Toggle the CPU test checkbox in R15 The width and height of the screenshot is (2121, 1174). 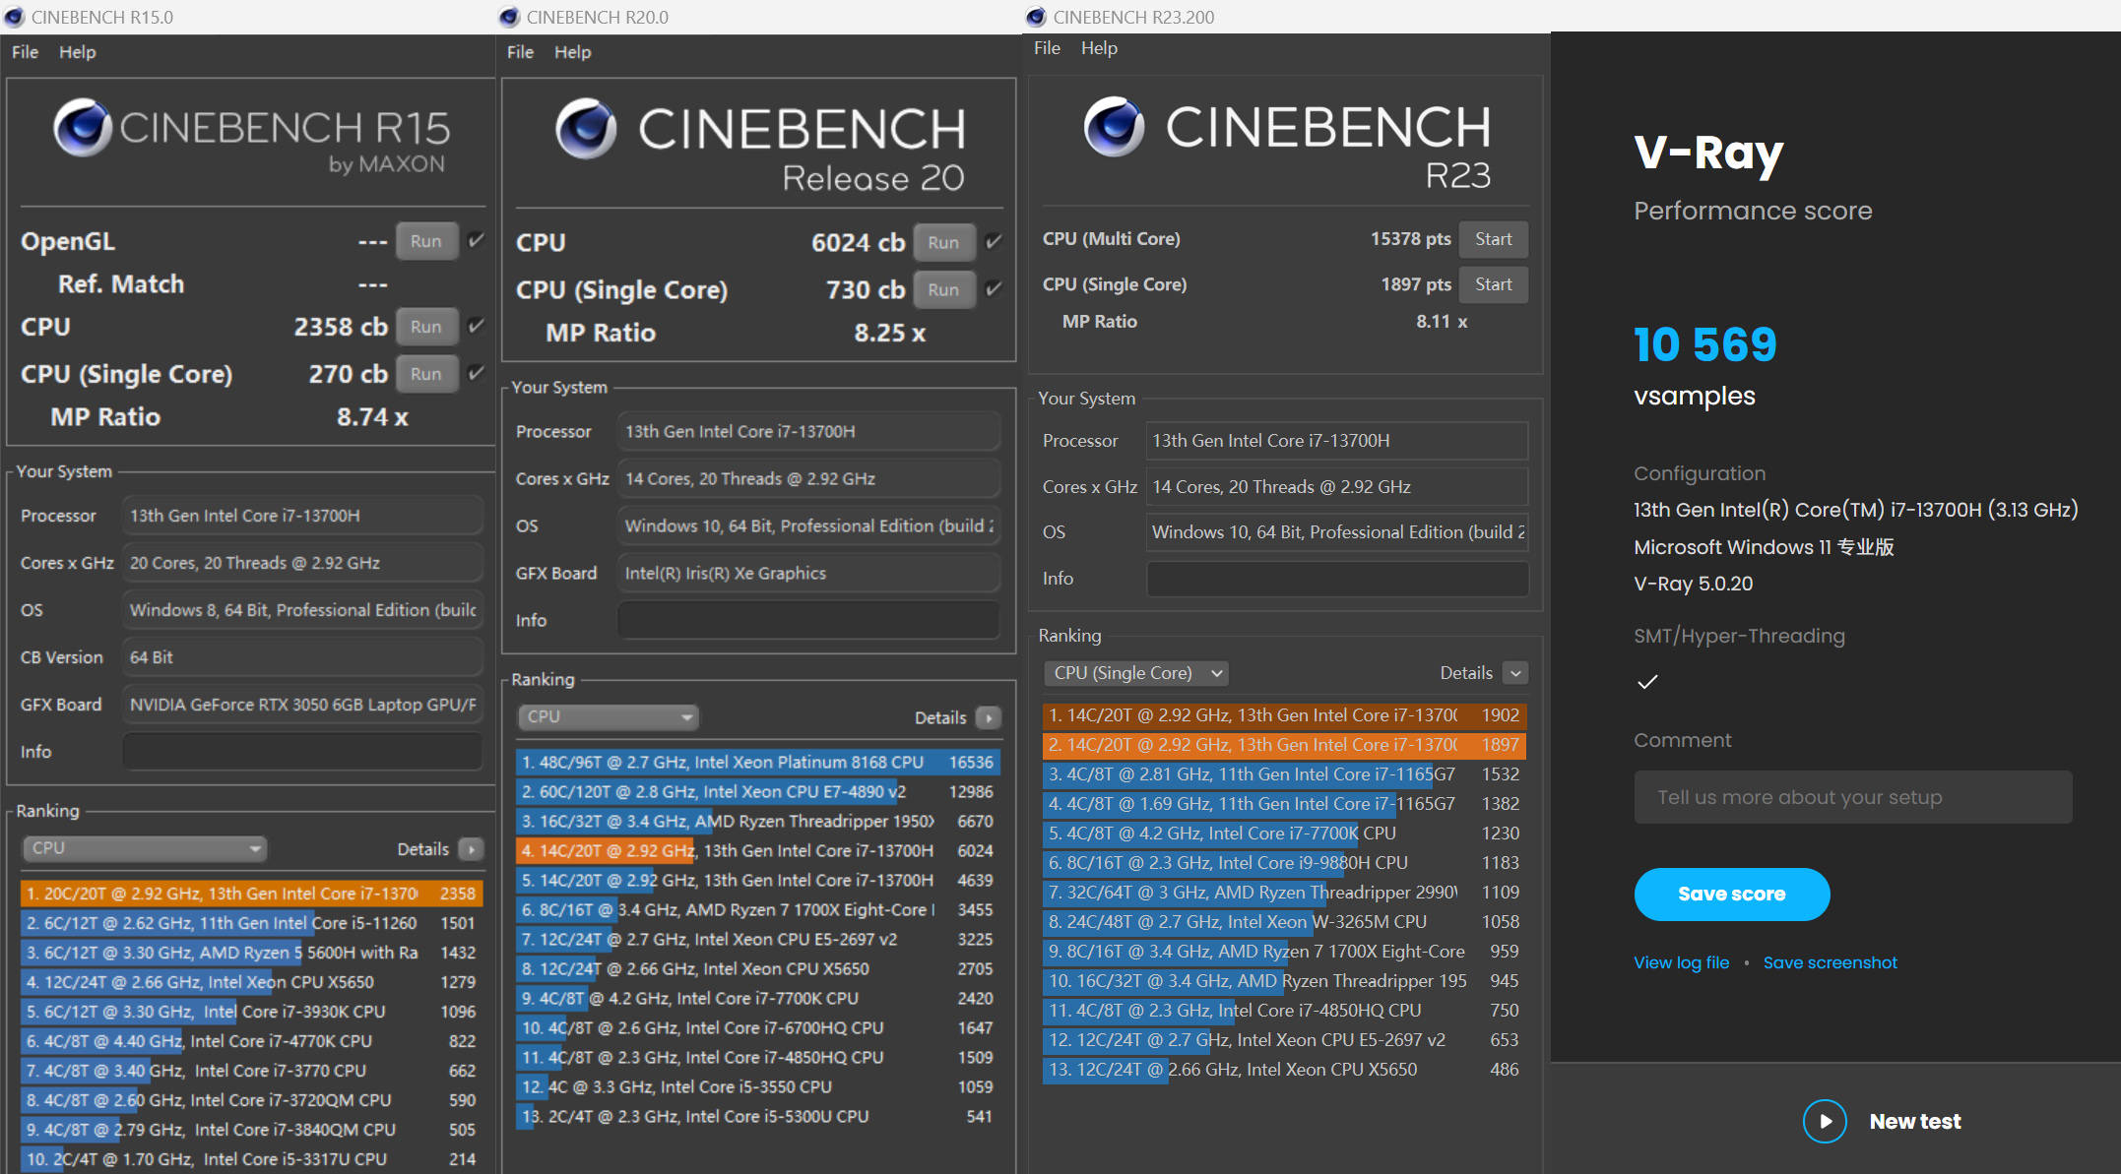point(476,326)
